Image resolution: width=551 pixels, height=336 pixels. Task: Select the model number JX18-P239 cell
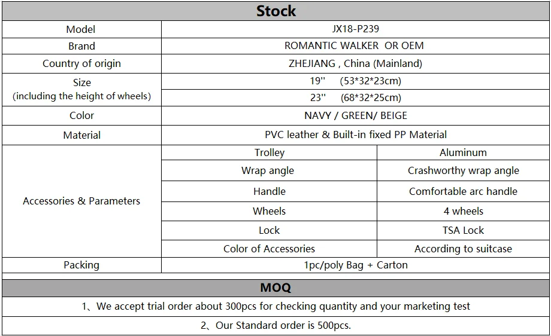click(355, 29)
